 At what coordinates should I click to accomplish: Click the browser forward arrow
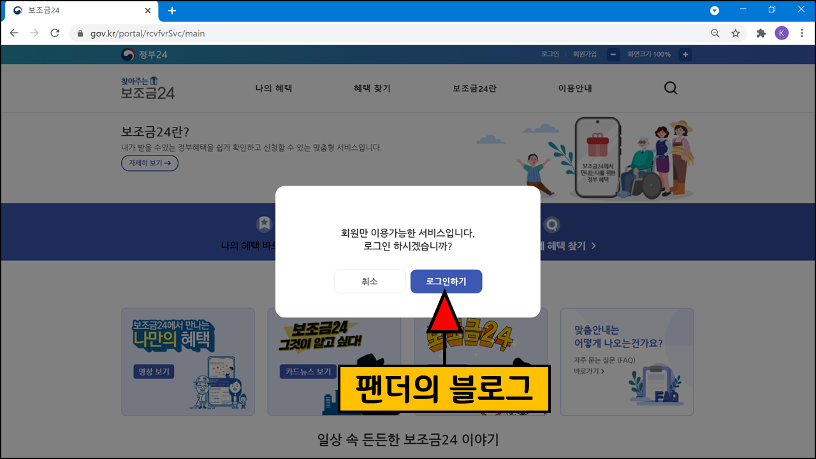point(34,33)
